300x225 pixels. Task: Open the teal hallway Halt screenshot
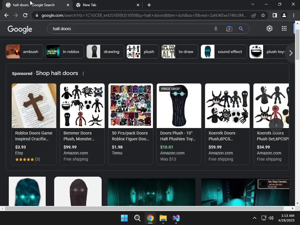point(151,192)
